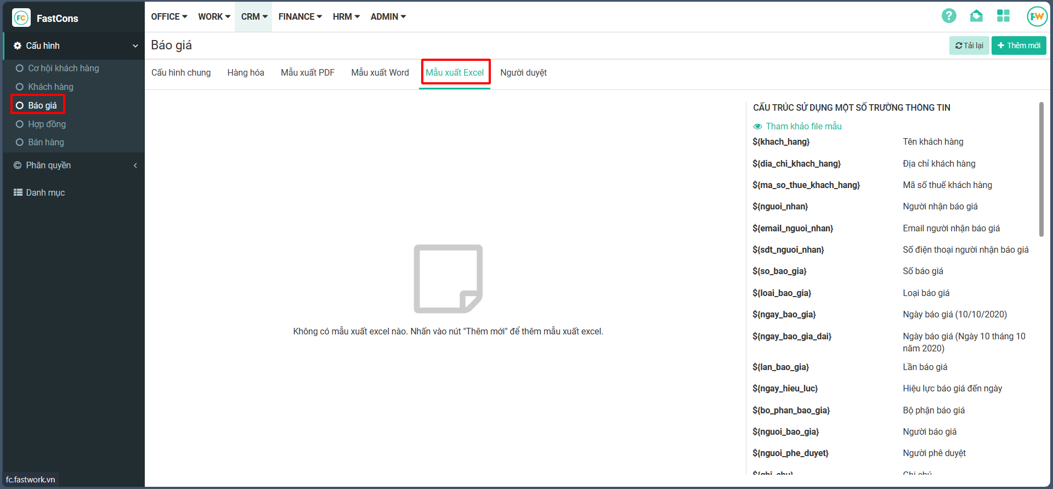Open Tham khảo file mẫu link
This screenshot has width=1053, height=489.
click(803, 126)
